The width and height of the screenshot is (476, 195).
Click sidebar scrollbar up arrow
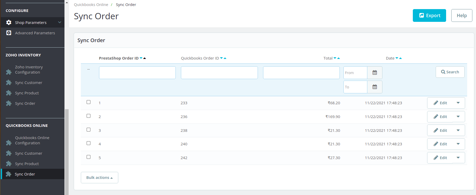coord(67,2)
